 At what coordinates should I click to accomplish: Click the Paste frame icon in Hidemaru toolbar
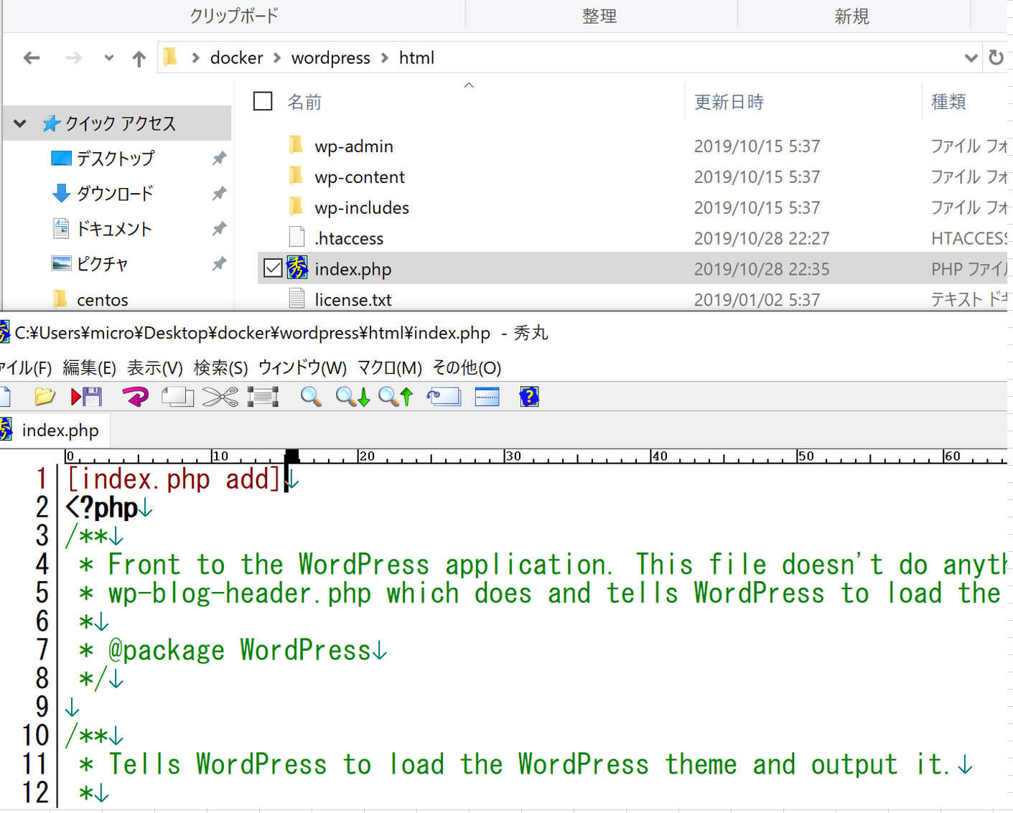(263, 396)
